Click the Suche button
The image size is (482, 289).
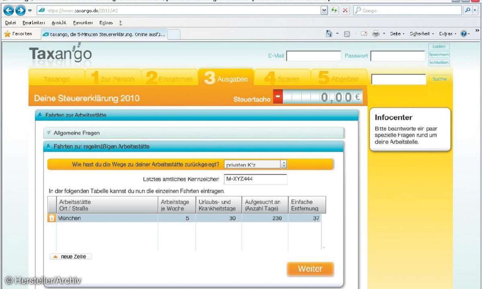(x=439, y=79)
